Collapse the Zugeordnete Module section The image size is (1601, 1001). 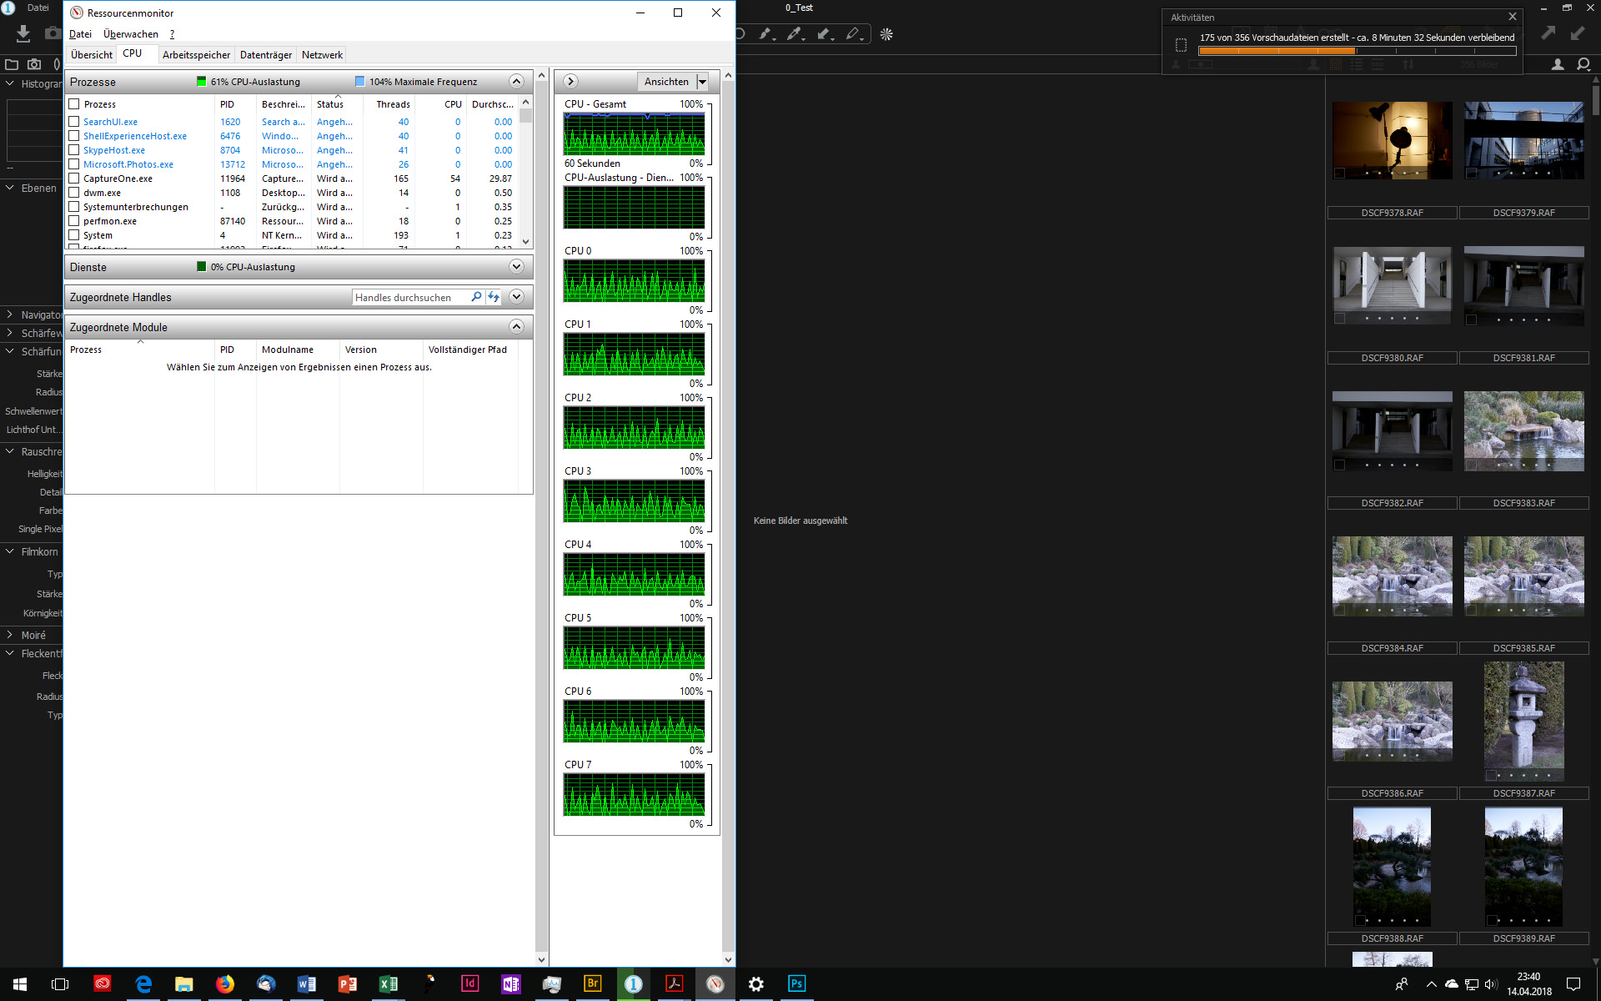tap(516, 327)
